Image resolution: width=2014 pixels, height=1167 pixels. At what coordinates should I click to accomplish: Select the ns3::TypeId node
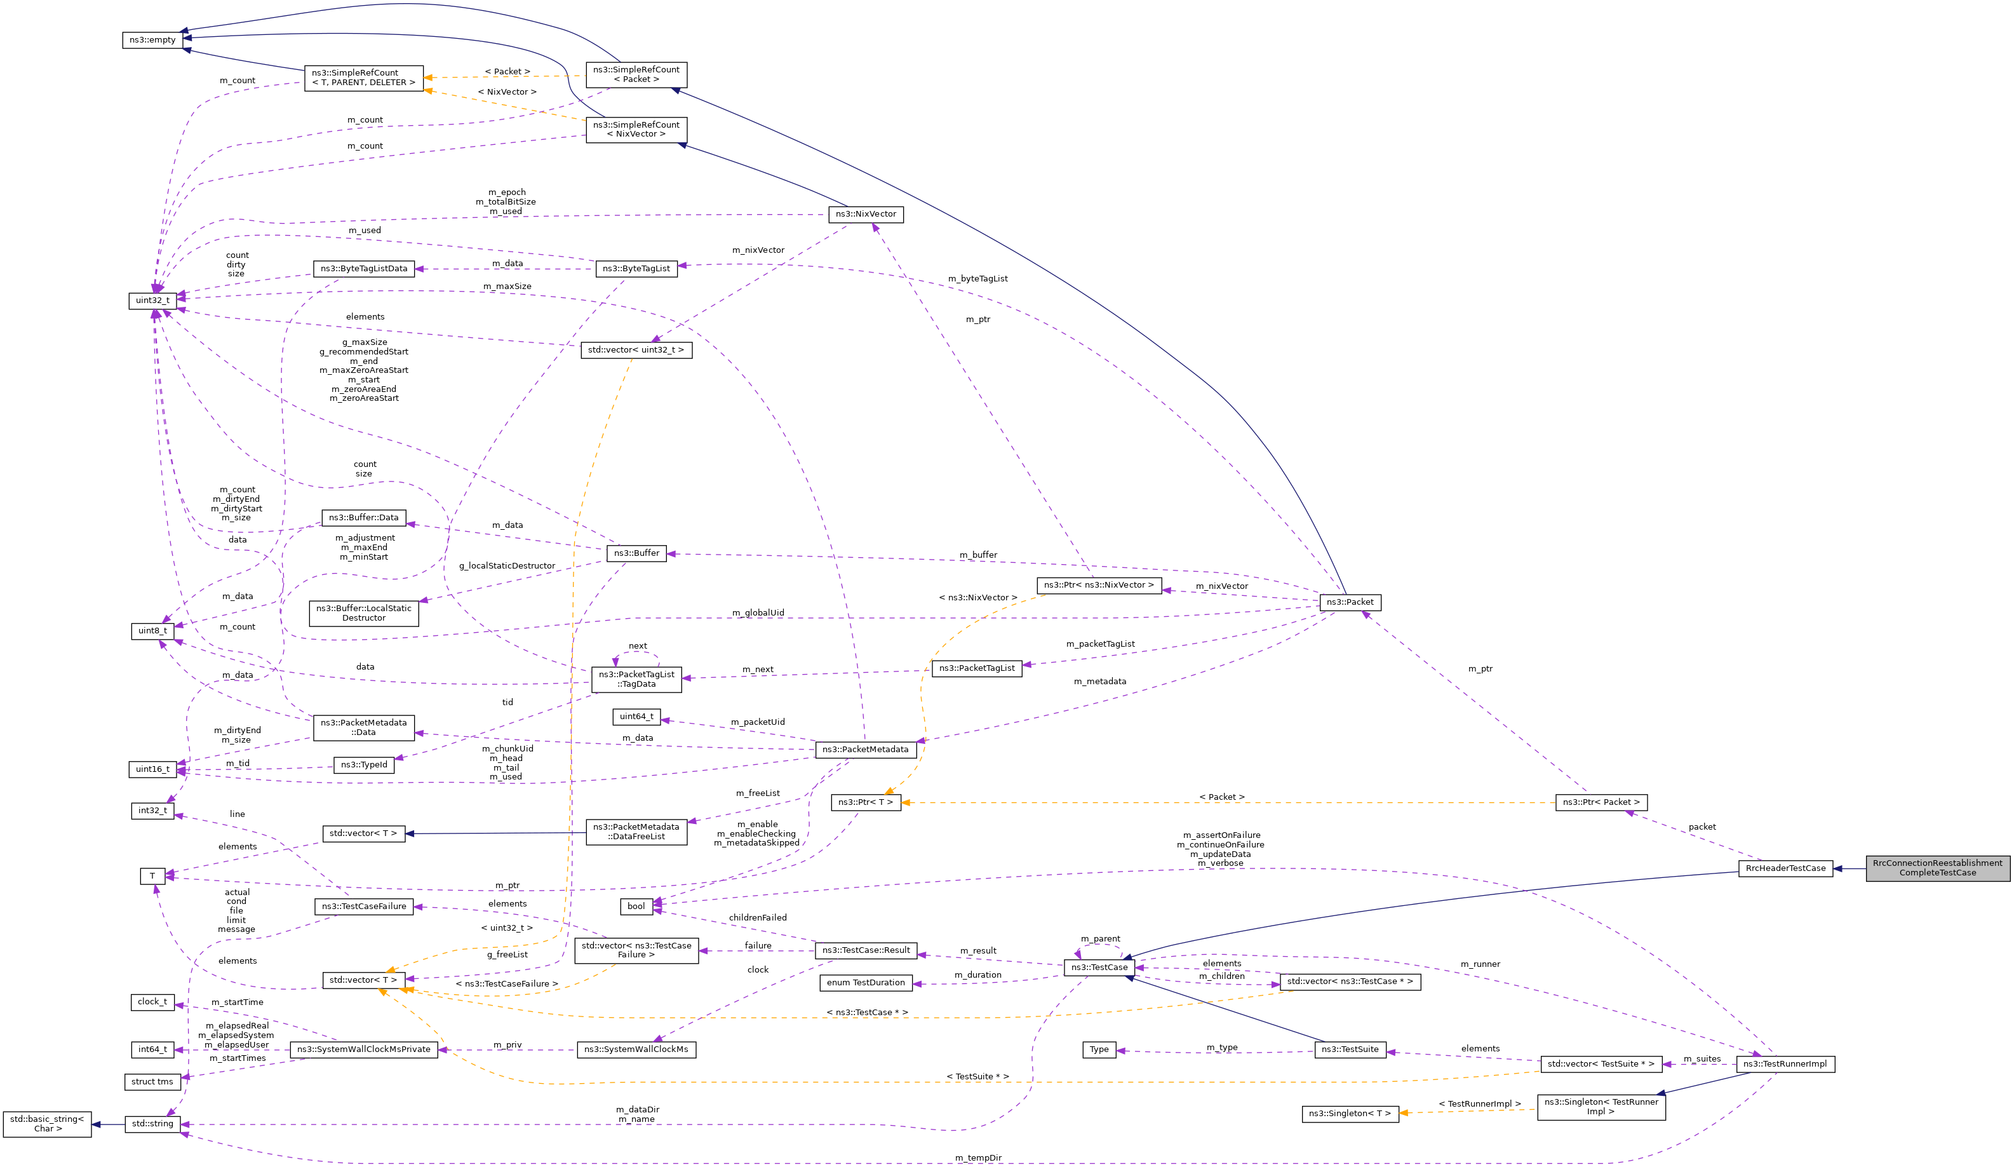coord(364,765)
